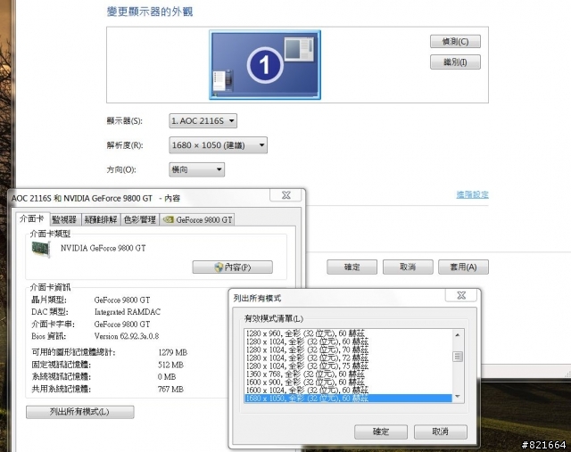Click the NVIDIA GeForce 9800 GT adapter name

pyautogui.click(x=103, y=248)
